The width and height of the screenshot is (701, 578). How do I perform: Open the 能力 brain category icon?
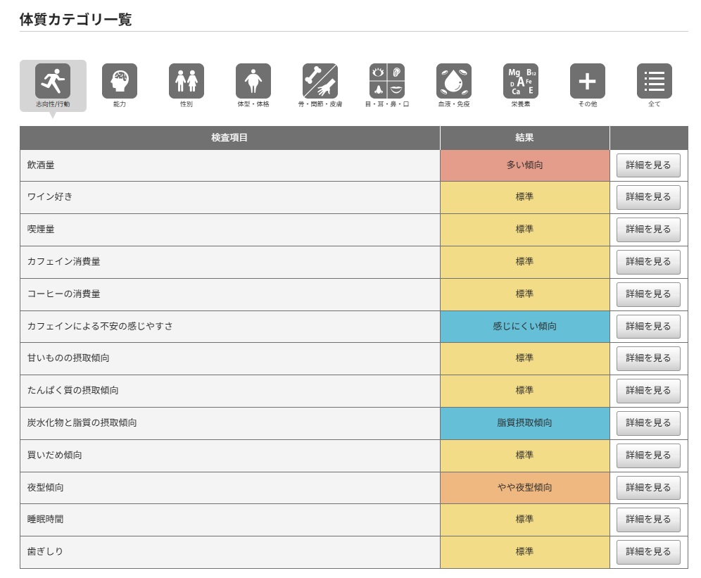point(120,81)
